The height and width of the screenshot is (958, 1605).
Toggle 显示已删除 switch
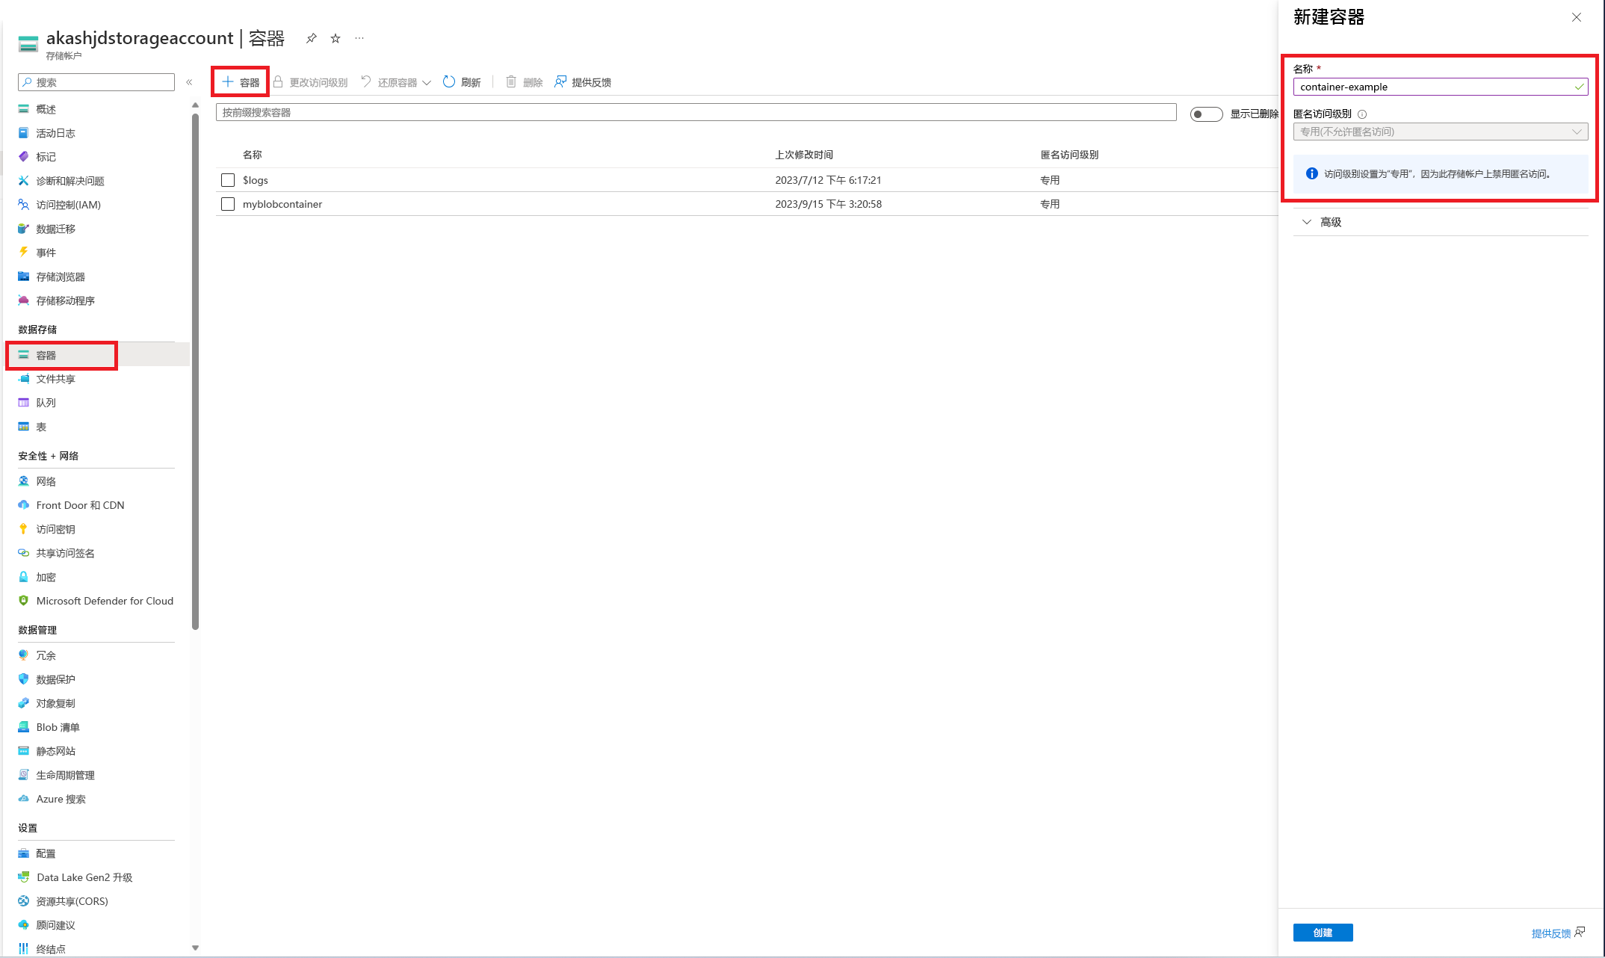click(1206, 114)
